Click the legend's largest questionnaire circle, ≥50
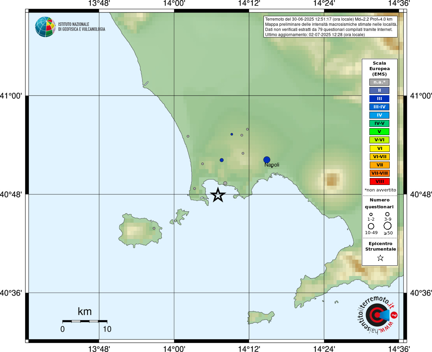Screen dimensions: 432x352 [388, 226]
